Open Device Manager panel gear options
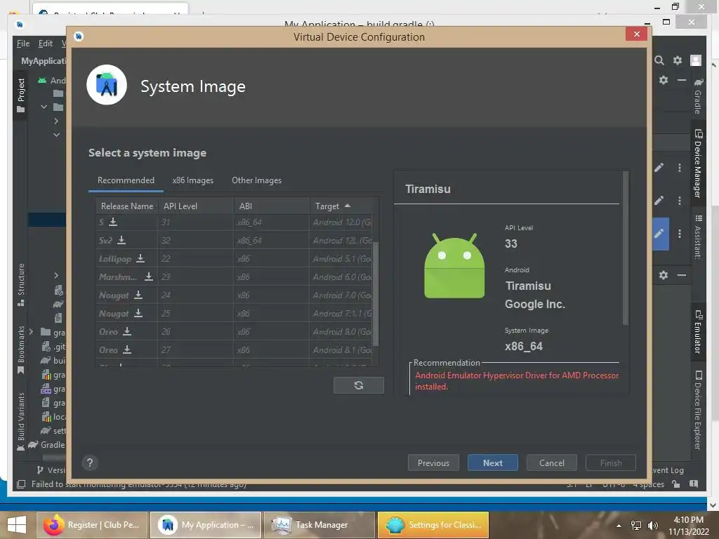 (663, 80)
